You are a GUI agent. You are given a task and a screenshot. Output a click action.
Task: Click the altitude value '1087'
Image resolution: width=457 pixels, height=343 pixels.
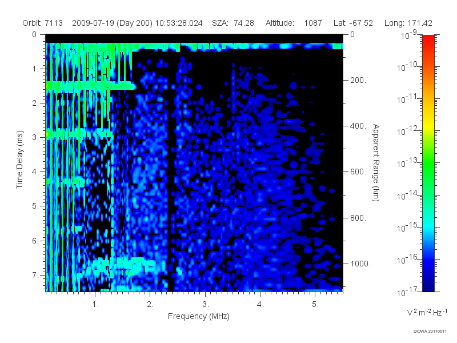(313, 23)
